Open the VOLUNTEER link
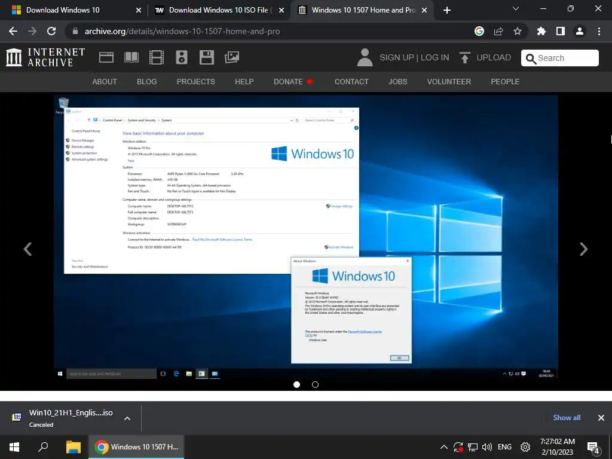This screenshot has height=459, width=612. click(449, 81)
